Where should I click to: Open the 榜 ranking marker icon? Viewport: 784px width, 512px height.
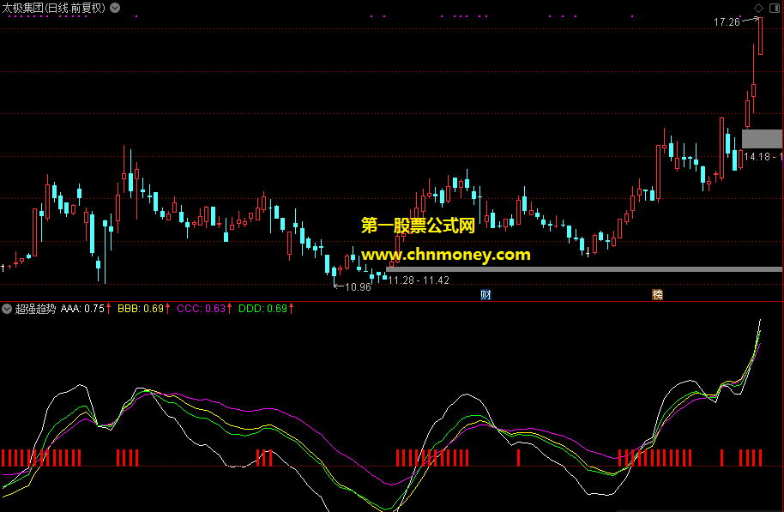click(658, 294)
